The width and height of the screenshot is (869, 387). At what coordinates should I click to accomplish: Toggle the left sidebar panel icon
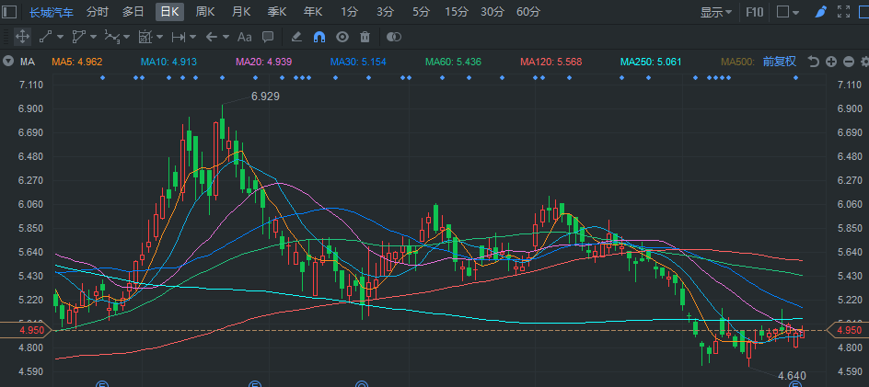coord(9,12)
